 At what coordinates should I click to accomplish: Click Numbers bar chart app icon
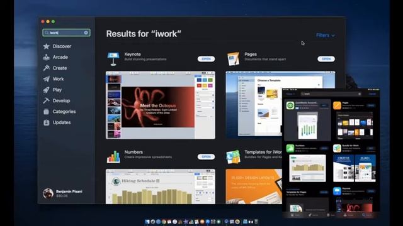point(113,156)
